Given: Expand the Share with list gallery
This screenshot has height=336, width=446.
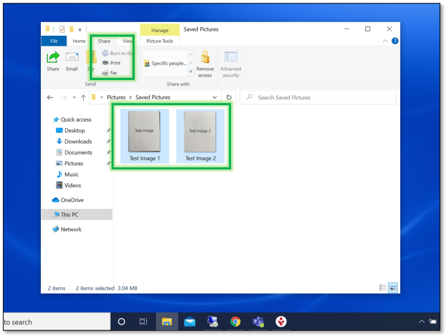Looking at the screenshot, I should coord(191,72).
